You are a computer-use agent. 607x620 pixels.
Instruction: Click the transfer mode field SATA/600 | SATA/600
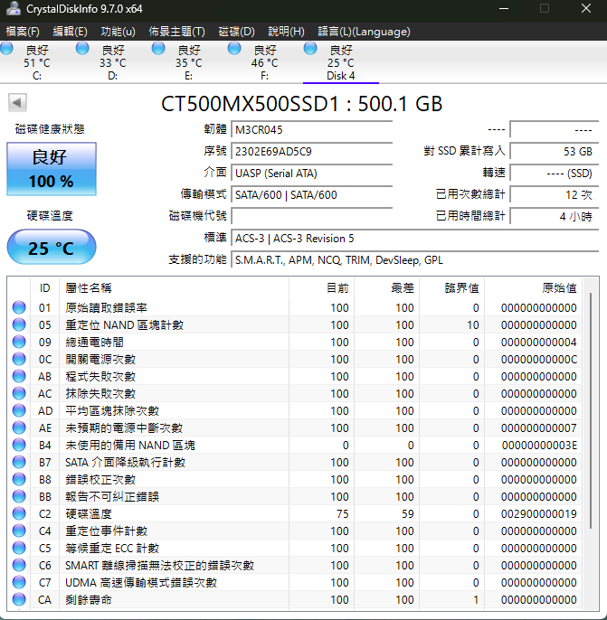pyautogui.click(x=312, y=195)
